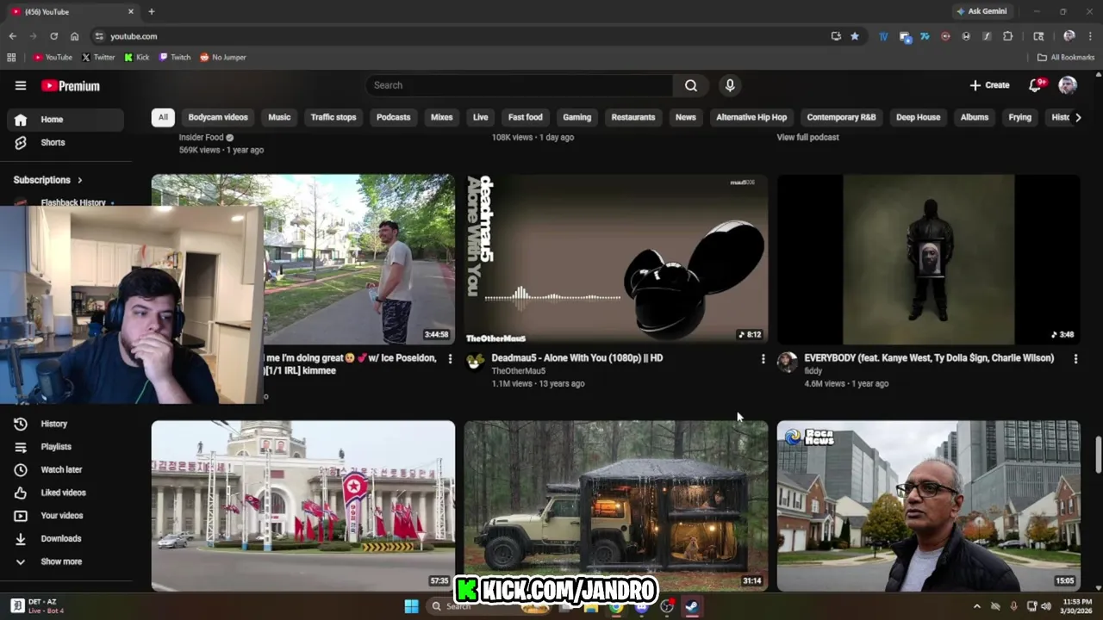This screenshot has height=620, width=1103.
Task: Open History in sidebar
Action: click(65, 424)
